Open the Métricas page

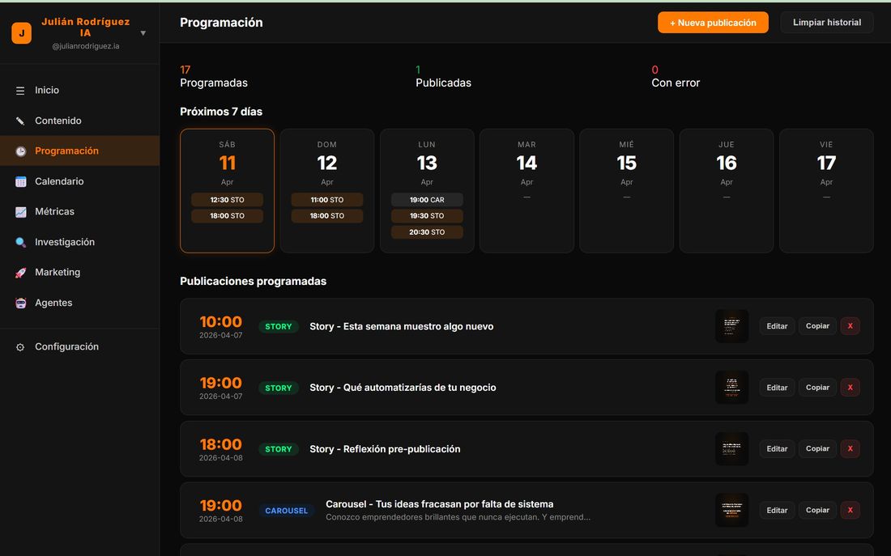[79, 211]
